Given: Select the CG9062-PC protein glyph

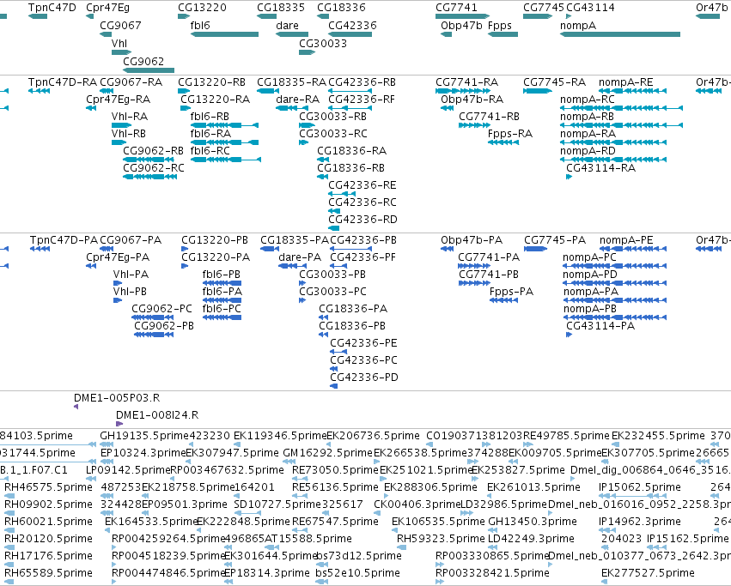Looking at the screenshot, I should 152,317.
